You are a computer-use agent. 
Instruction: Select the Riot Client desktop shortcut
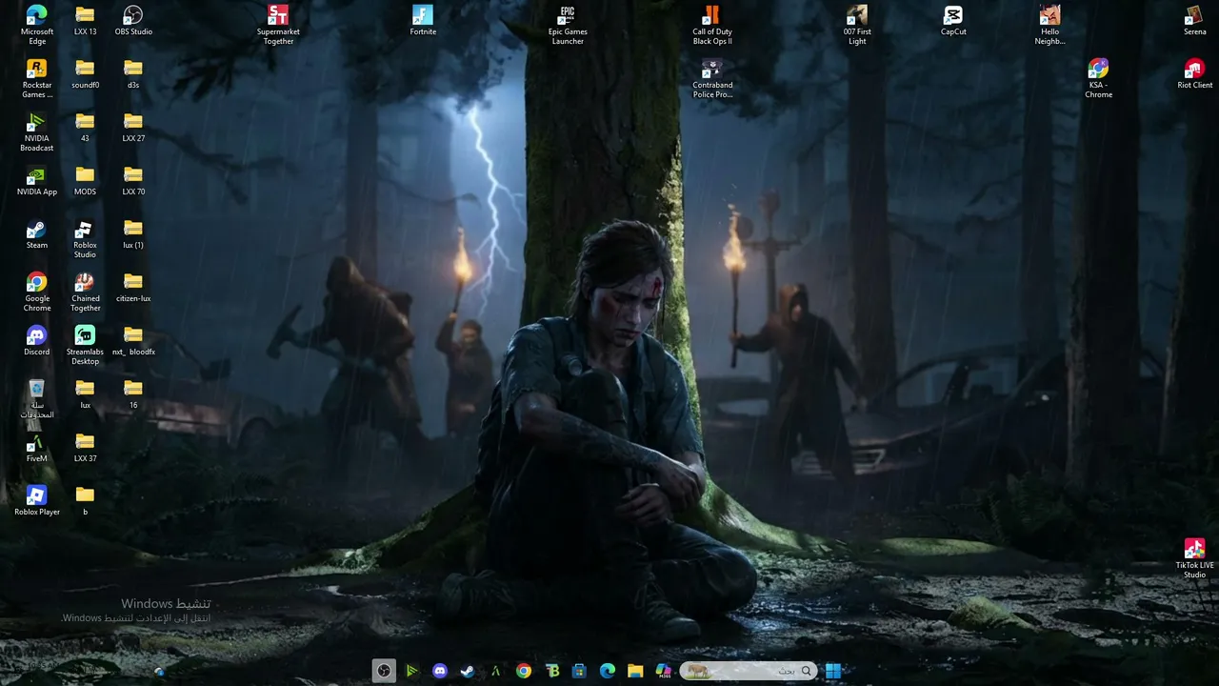tap(1194, 73)
